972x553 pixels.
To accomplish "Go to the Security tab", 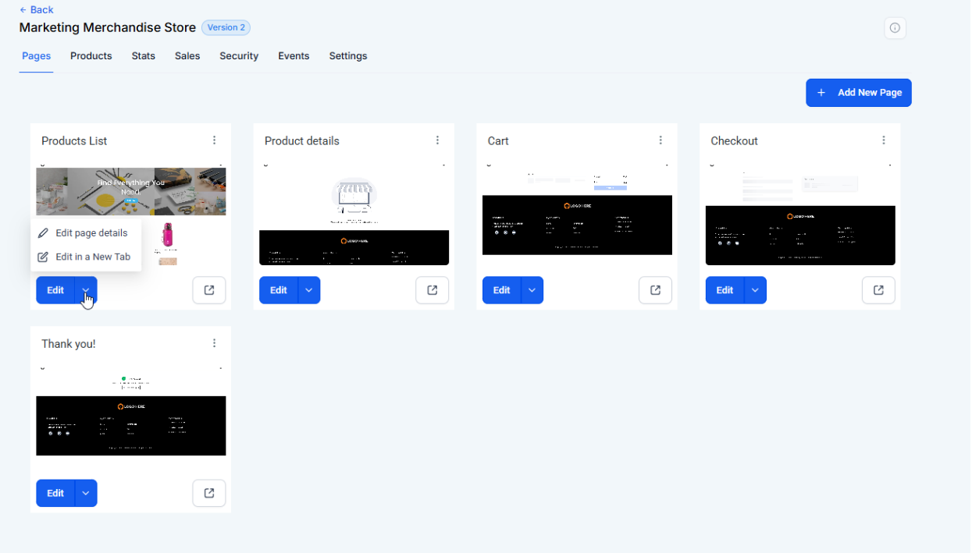I will click(239, 56).
